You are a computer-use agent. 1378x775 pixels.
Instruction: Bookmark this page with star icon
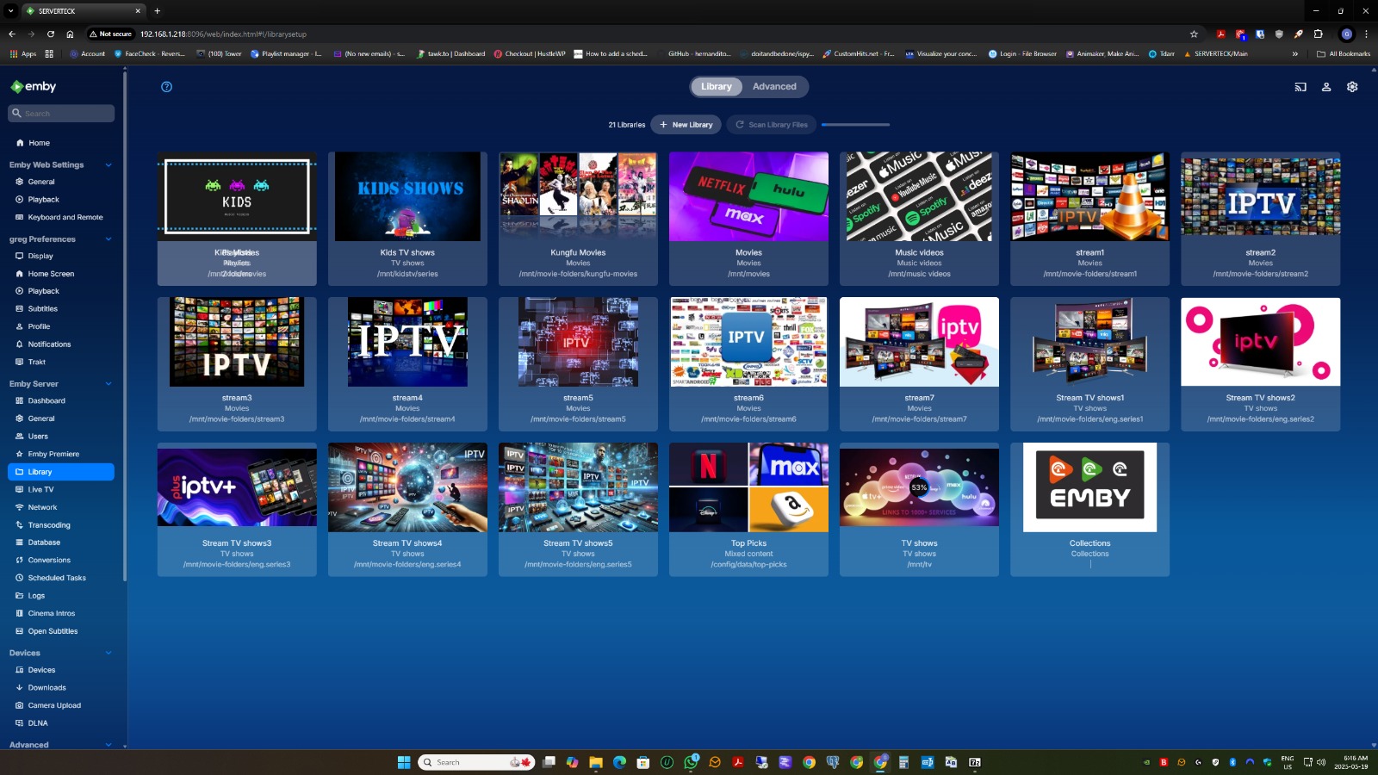(1194, 34)
